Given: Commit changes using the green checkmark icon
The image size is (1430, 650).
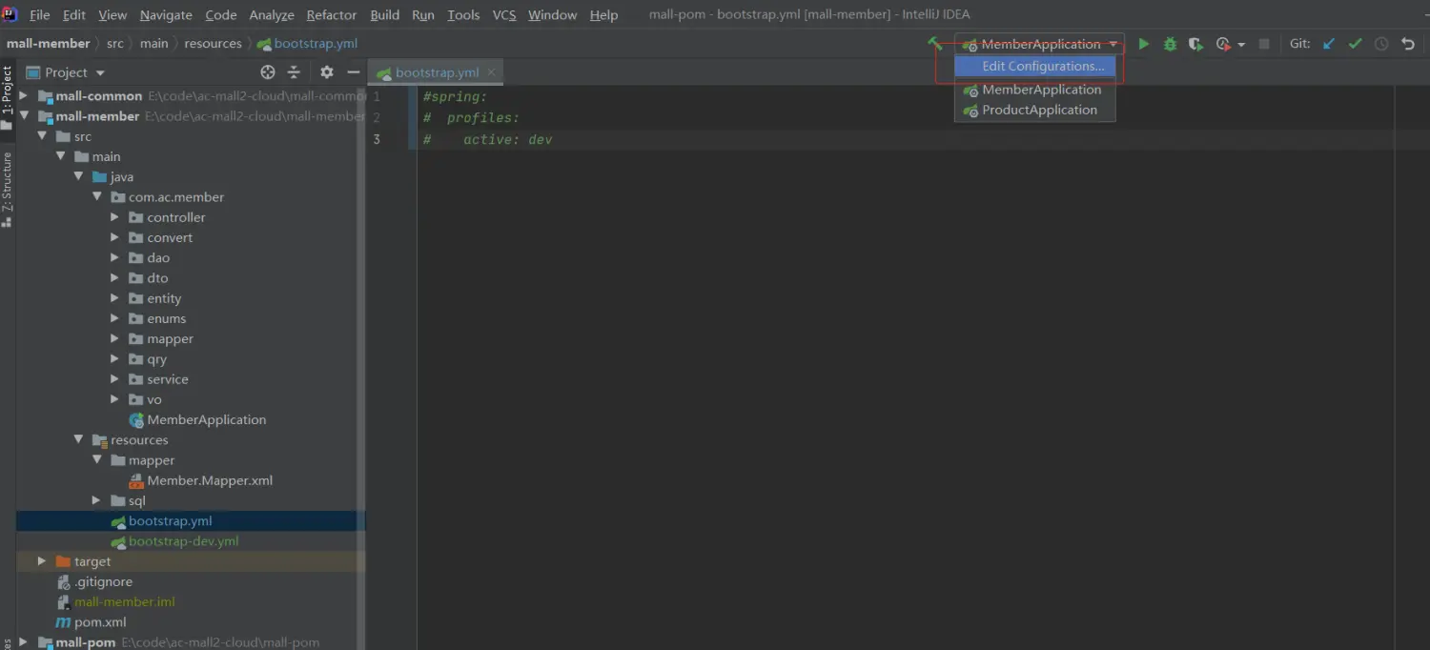Looking at the screenshot, I should click(1355, 44).
